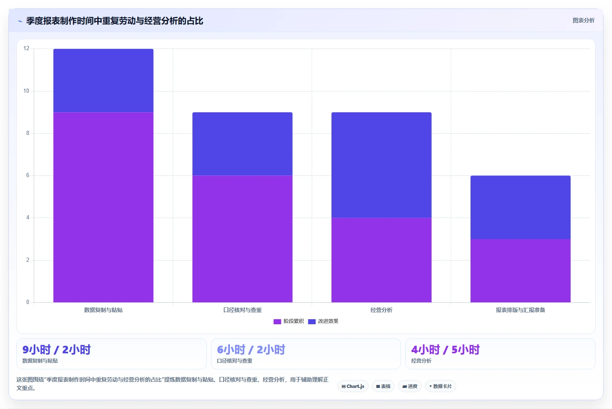Click the purple bar segment for 数据复制与粘贴
Screen dimensions: 612x409
[x=103, y=207]
